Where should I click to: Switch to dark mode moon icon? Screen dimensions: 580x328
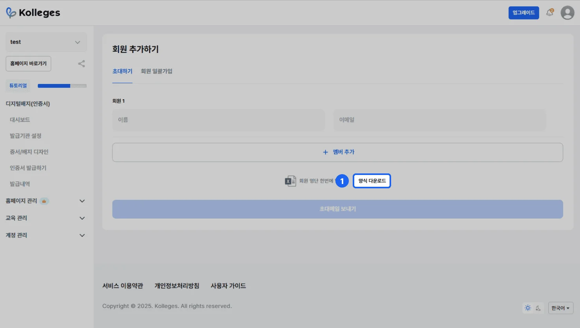click(x=538, y=308)
